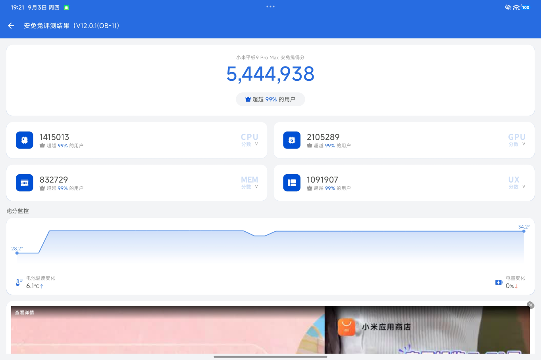Tap the UX layout icon
The width and height of the screenshot is (541, 360).
pyautogui.click(x=292, y=183)
